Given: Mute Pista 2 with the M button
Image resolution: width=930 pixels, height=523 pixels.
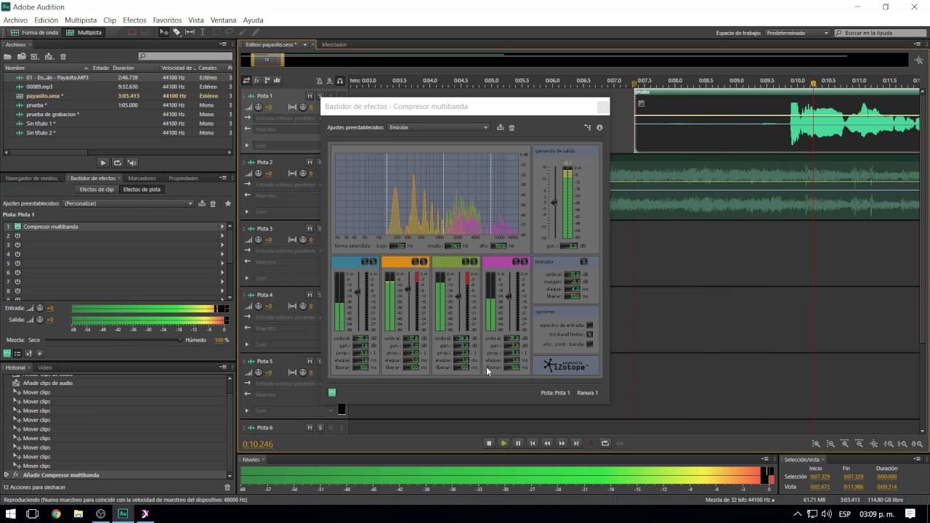Looking at the screenshot, I should [310, 162].
